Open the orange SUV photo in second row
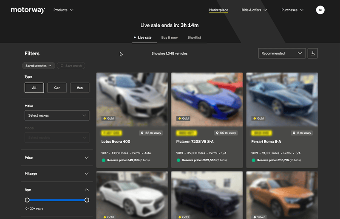Image resolution: width=340 pixels, height=219 pixels. click(x=282, y=195)
